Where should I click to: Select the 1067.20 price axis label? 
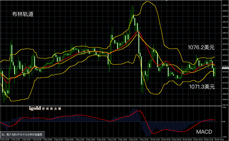[x=225, y=105]
